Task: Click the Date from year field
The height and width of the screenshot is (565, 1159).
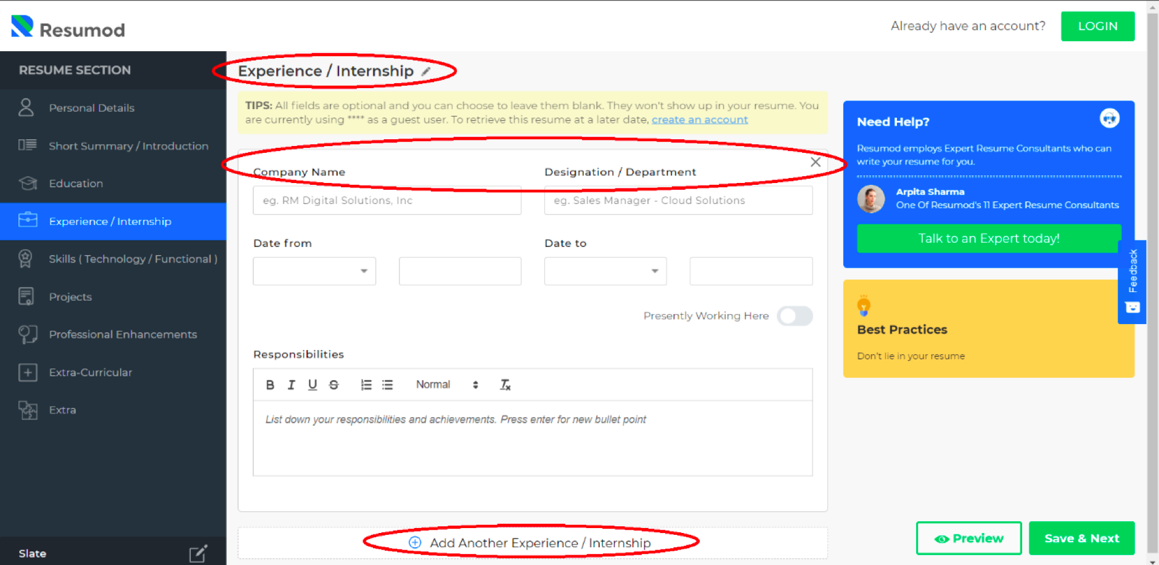Action: [460, 271]
